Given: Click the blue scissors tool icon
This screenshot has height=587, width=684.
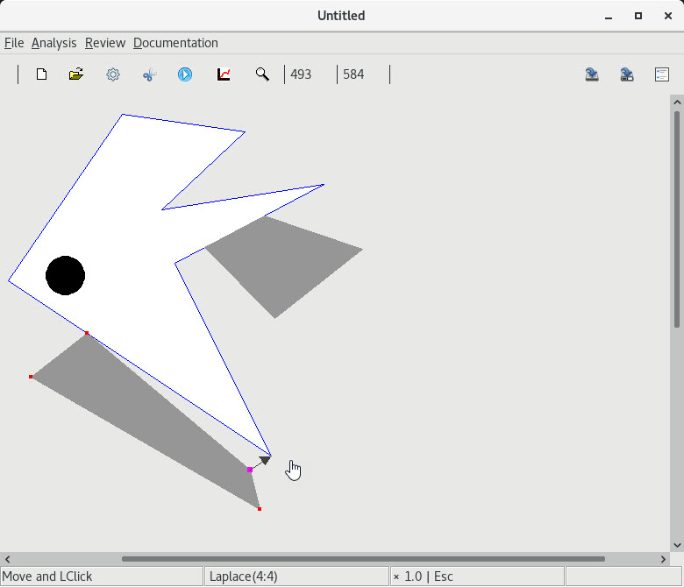Looking at the screenshot, I should 149,74.
